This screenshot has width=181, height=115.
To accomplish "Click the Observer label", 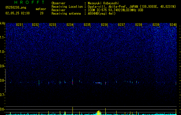I will 58,3.
